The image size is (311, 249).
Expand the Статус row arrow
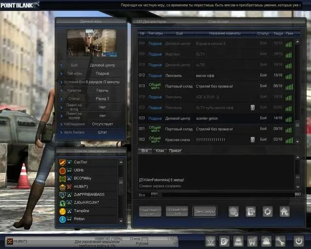click(61, 99)
